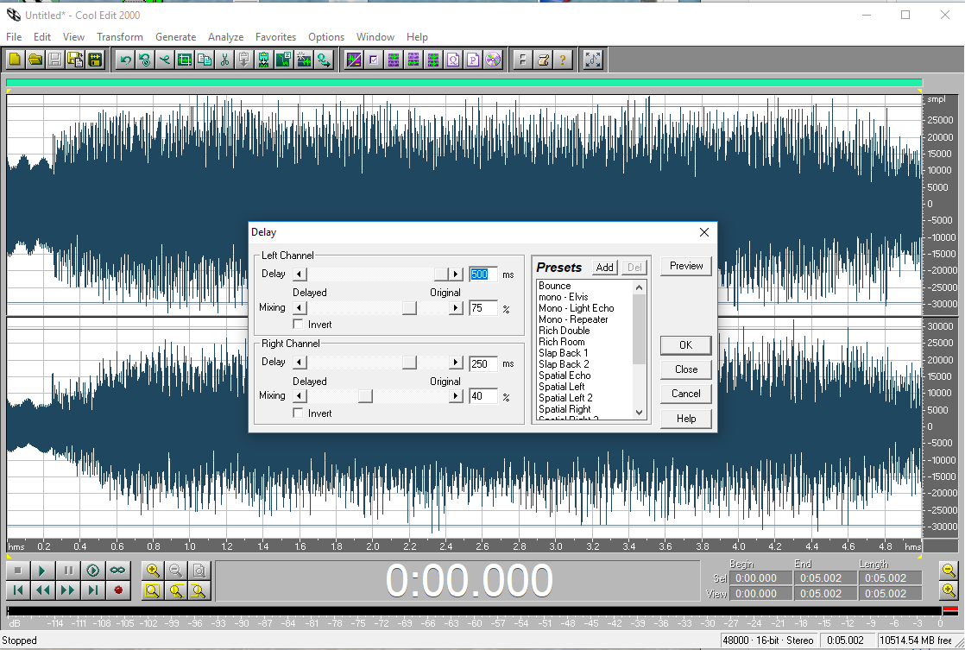Open the Edit menu
The width and height of the screenshot is (965, 650).
41,37
